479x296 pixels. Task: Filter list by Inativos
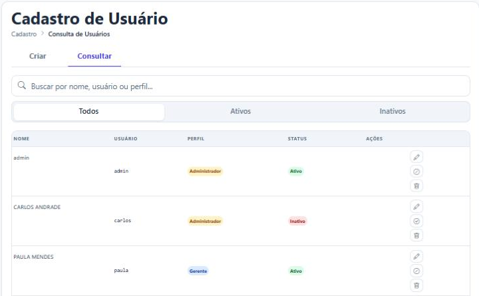(393, 112)
